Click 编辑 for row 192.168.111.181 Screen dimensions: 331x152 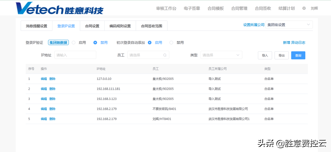click(44, 89)
